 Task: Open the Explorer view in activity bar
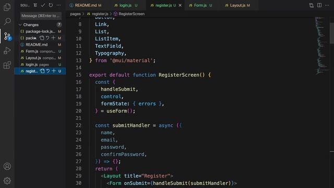point(7,7)
